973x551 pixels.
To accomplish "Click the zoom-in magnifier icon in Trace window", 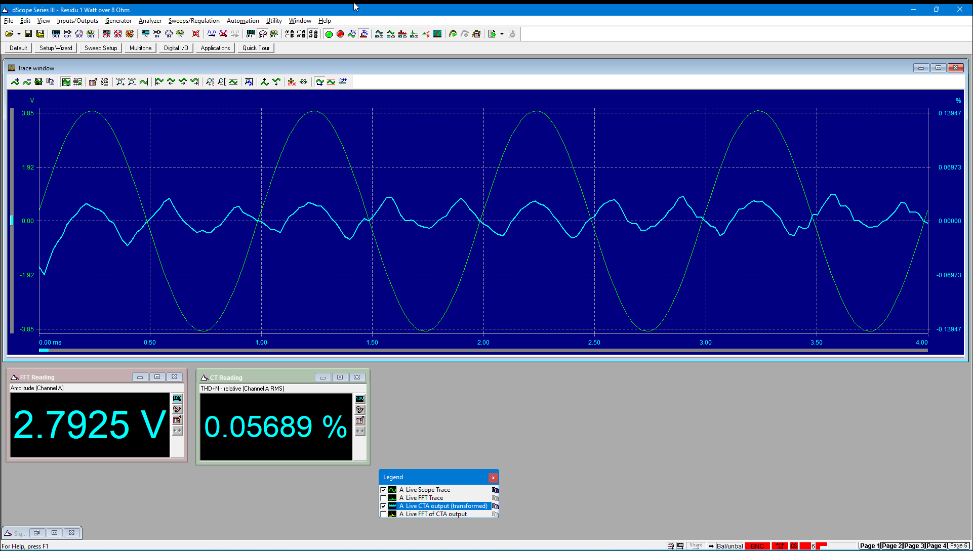I will pos(120,82).
